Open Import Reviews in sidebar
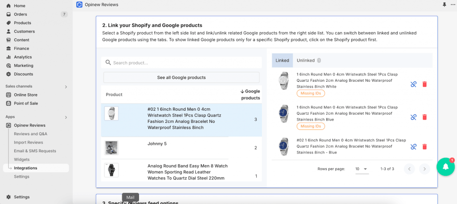457x204 pixels. click(x=29, y=142)
